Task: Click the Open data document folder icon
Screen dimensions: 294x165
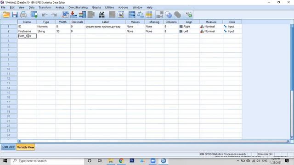Action: tap(6, 15)
